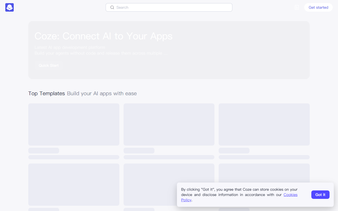Image resolution: width=338 pixels, height=211 pixels.
Task: Click the heading "Coze: Connect AI to Your Apps"
Action: pyautogui.click(x=104, y=36)
